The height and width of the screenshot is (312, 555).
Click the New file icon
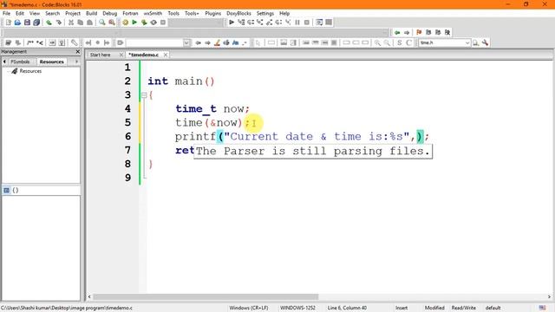tap(8, 23)
